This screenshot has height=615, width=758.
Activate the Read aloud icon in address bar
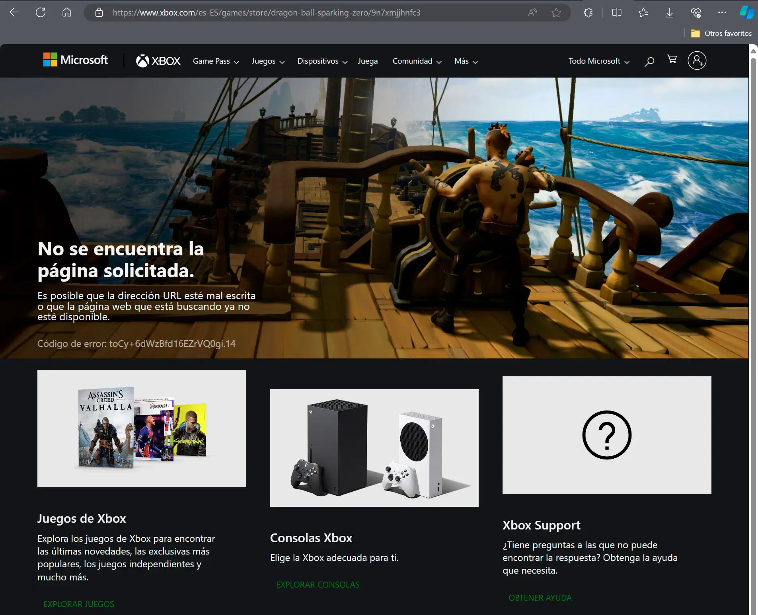pyautogui.click(x=532, y=13)
